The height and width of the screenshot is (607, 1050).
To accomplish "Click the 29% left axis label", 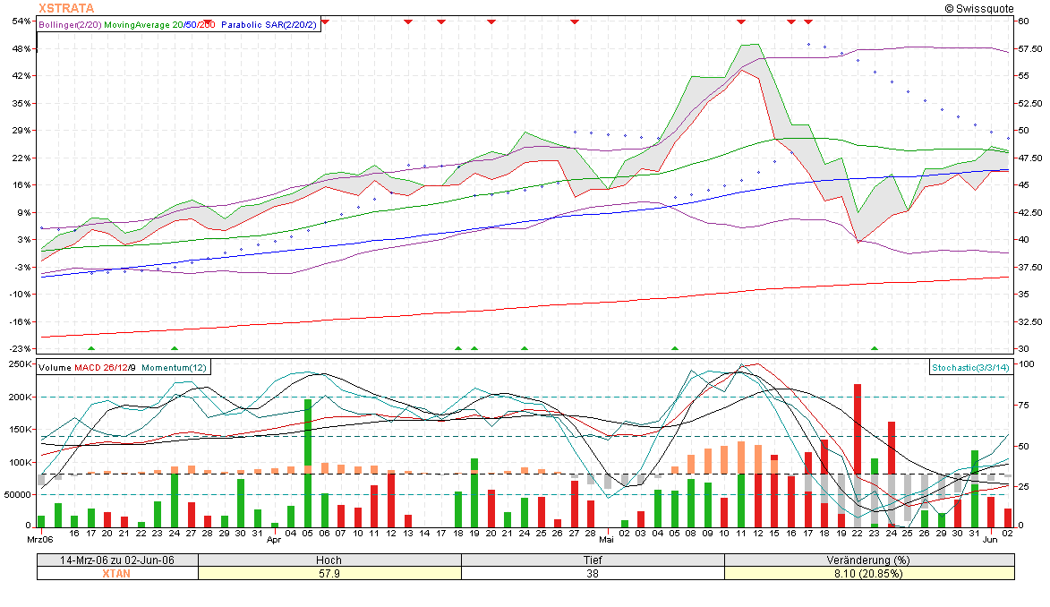I will (21, 130).
